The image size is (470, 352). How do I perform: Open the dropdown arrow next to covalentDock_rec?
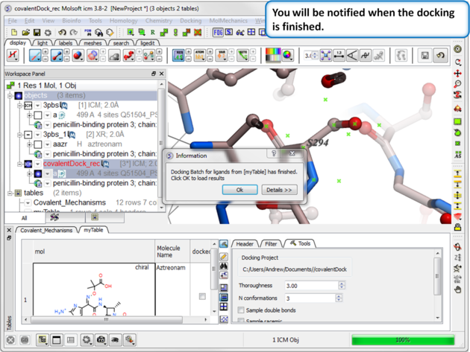tap(38, 164)
